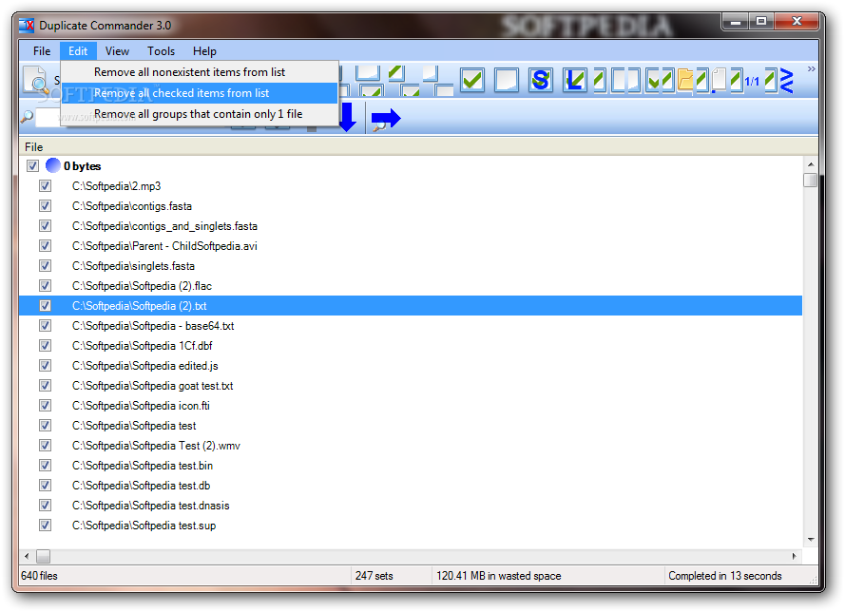The width and height of the screenshot is (845, 612).
Task: Uncheck the singlets.fasta checkbox
Action: tap(45, 265)
